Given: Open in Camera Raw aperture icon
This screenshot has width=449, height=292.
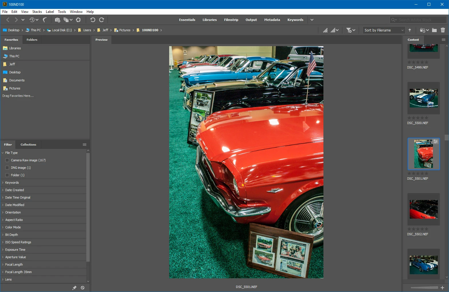Looking at the screenshot, I should click(78, 20).
